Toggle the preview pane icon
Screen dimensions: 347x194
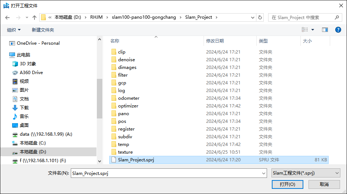[325, 30]
